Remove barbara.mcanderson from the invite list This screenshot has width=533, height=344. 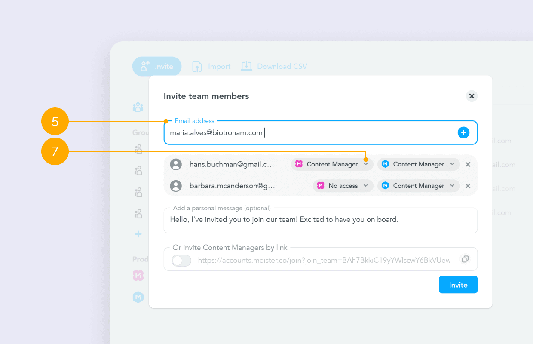click(x=468, y=186)
